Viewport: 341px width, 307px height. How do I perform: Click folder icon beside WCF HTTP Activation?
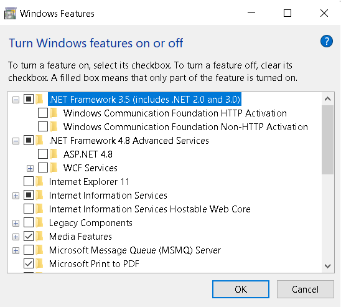tap(54, 113)
